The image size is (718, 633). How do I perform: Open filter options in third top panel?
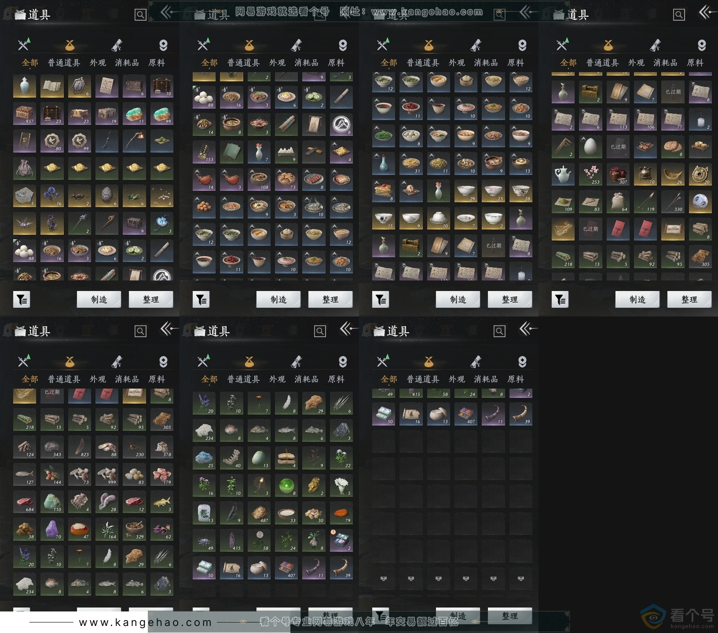[381, 300]
